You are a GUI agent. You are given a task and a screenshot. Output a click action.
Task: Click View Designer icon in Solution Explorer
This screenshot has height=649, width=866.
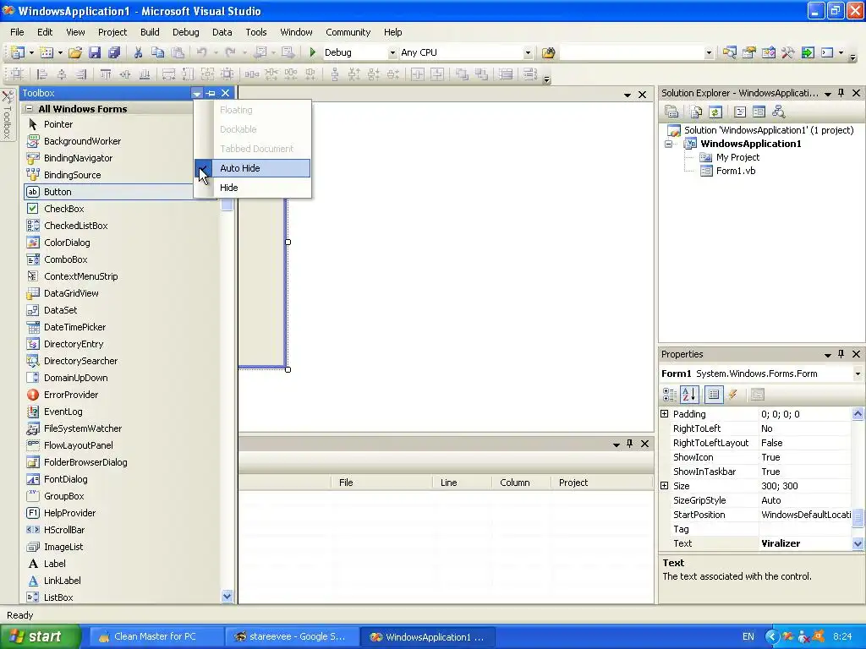pyautogui.click(x=759, y=112)
